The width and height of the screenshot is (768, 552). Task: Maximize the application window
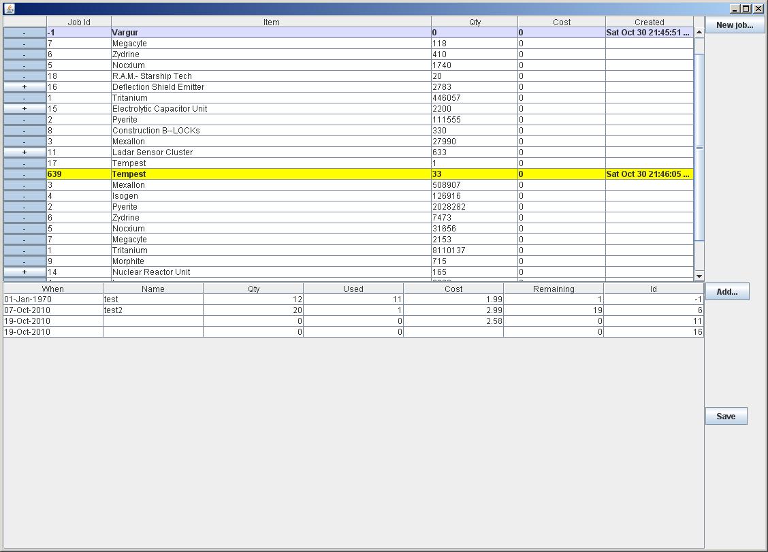[746, 9]
